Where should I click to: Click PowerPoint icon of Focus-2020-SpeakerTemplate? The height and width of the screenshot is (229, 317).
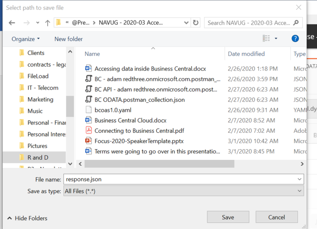pos(88,141)
